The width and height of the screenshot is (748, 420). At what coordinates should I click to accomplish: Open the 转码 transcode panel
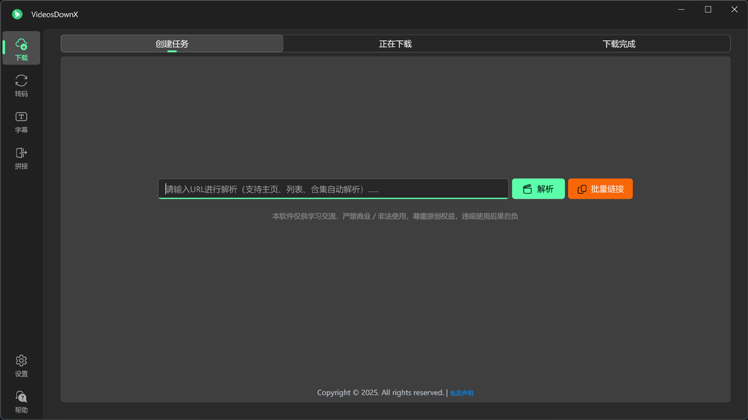21,86
